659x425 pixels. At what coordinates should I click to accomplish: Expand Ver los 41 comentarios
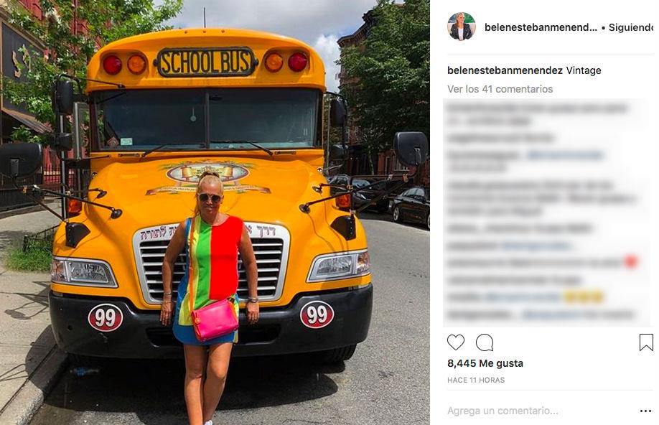pyautogui.click(x=500, y=89)
